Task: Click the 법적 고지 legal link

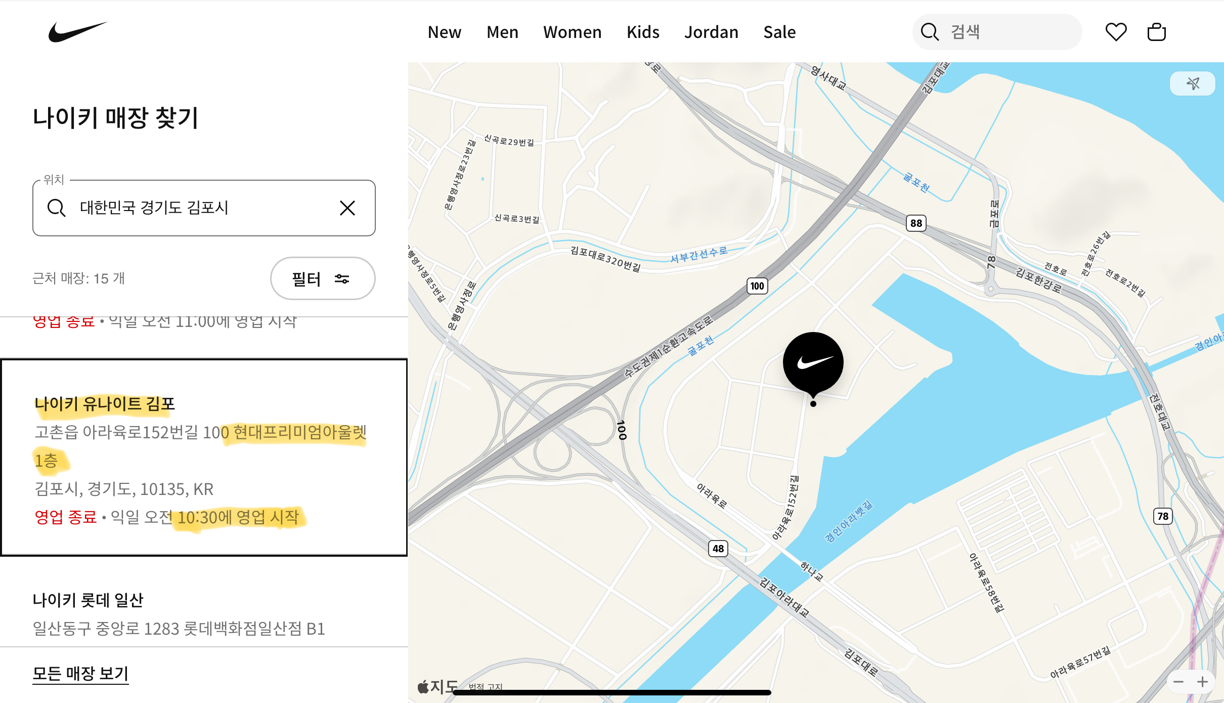Action: point(486,687)
